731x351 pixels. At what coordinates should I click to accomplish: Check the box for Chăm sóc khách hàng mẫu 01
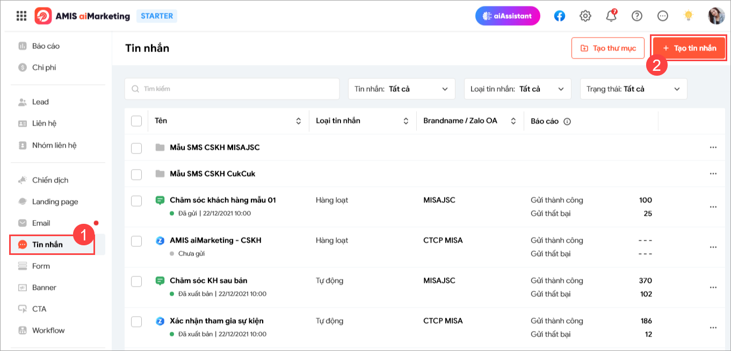tap(136, 200)
